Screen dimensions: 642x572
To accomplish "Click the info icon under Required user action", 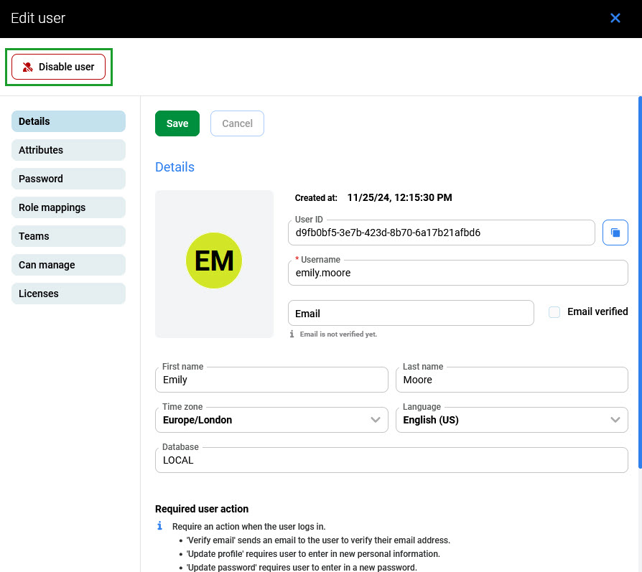I will pos(160,526).
